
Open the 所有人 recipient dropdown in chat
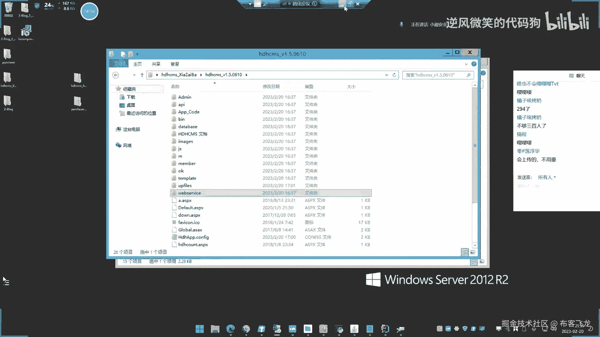(547, 177)
